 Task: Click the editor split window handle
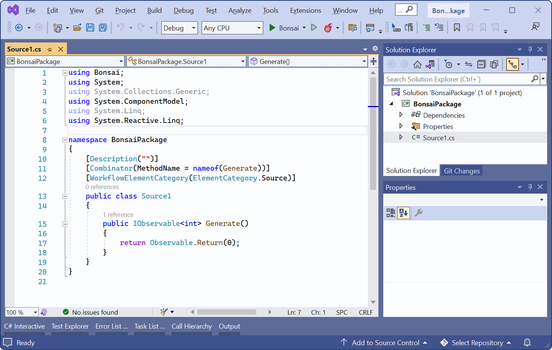tap(374, 61)
